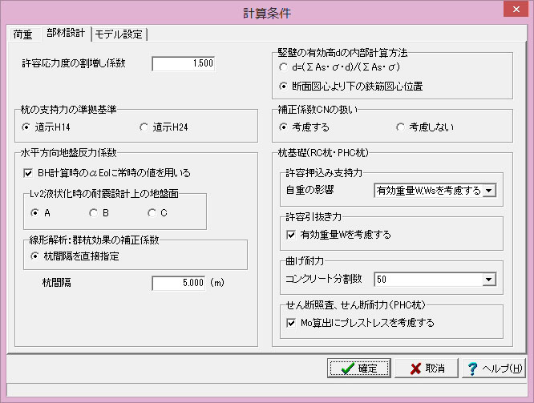This screenshot has height=403, width=534.
Task: Toggle BH計算時のαEoに常時の値を用いる checkbox
Action: pyautogui.click(x=107, y=173)
